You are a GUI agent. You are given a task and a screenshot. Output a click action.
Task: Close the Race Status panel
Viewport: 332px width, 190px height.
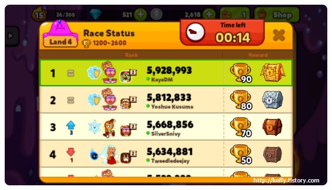click(279, 35)
